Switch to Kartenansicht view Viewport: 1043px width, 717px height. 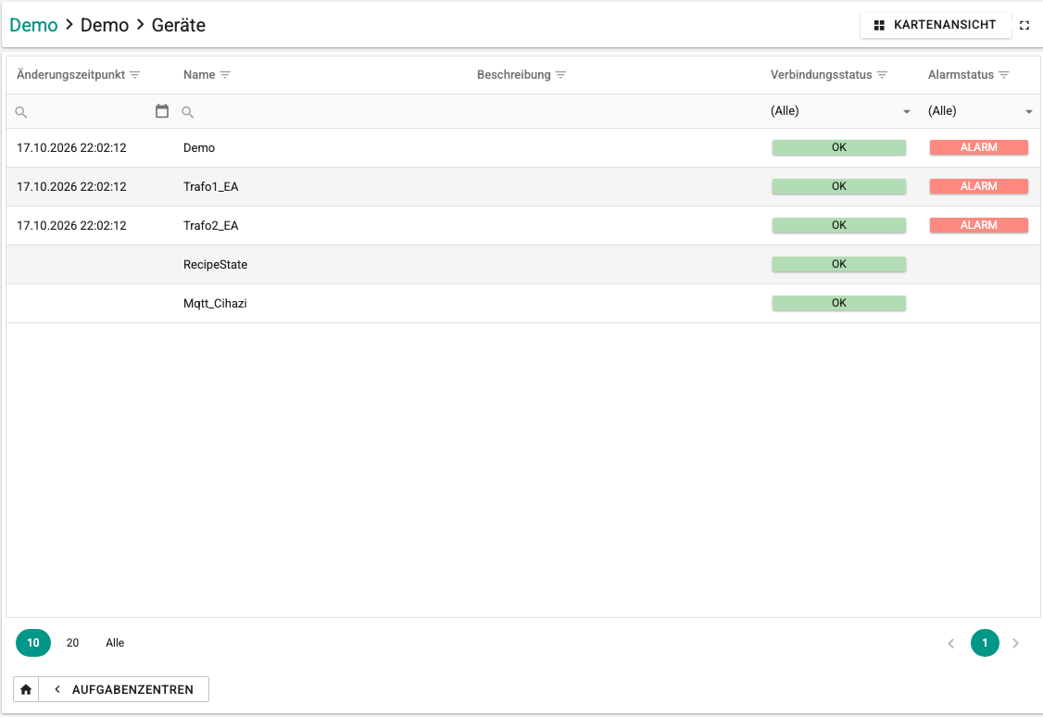coord(936,25)
